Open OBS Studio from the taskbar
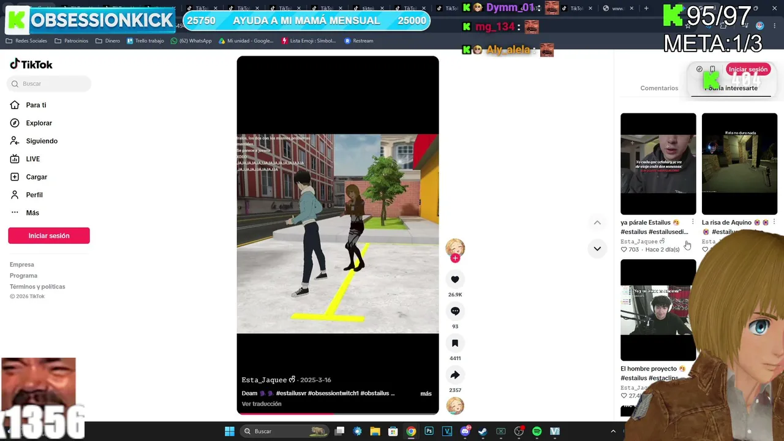The width and height of the screenshot is (784, 441). point(519,431)
